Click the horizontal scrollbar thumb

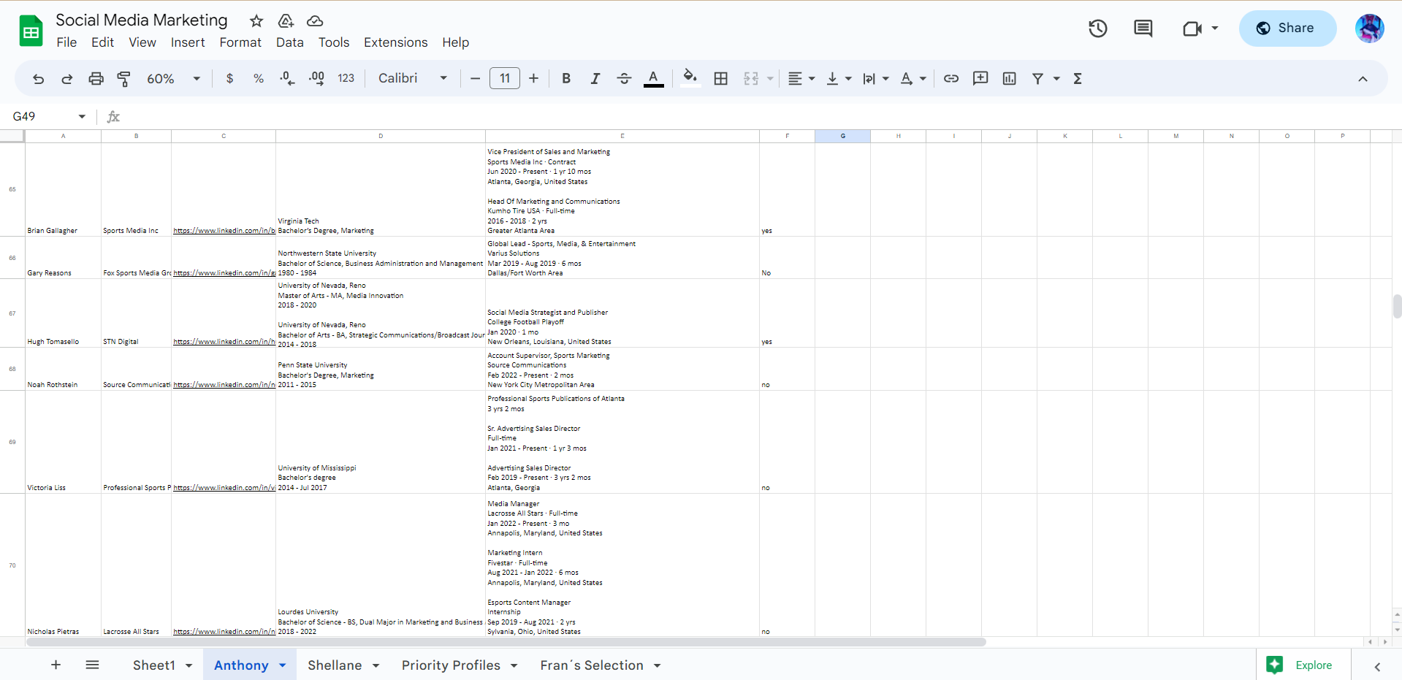(x=506, y=642)
